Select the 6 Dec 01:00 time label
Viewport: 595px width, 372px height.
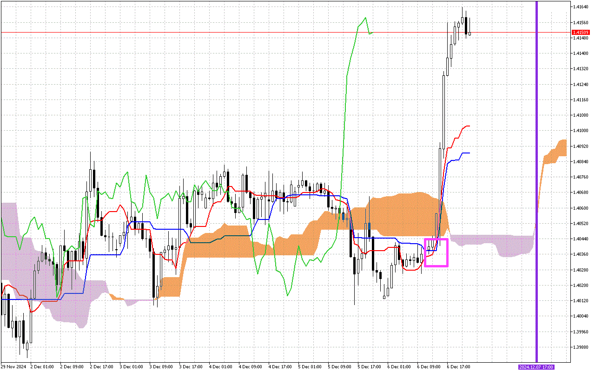pyautogui.click(x=399, y=367)
